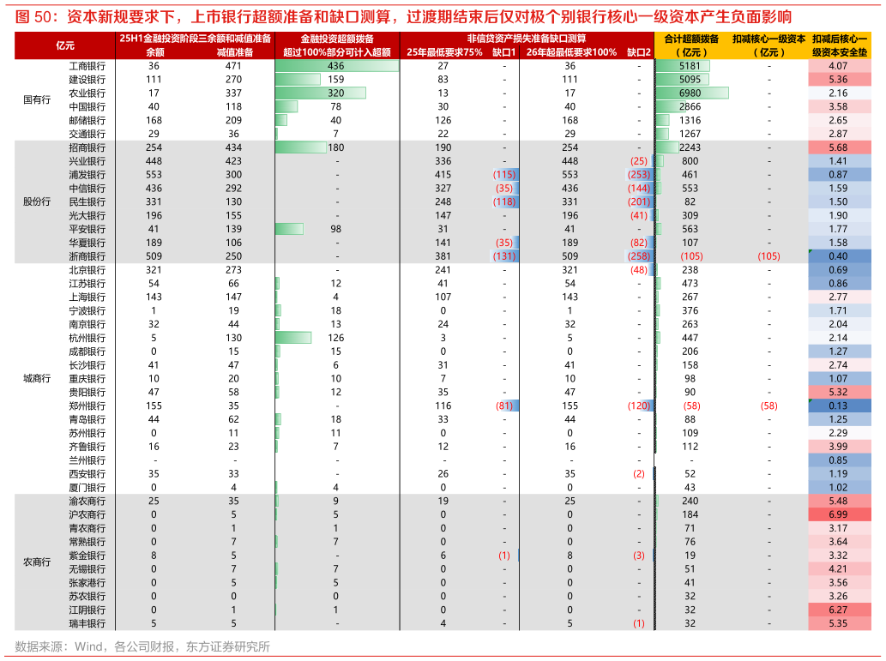Select the green data bar labeled 436
886x661 pixels.
(336, 66)
